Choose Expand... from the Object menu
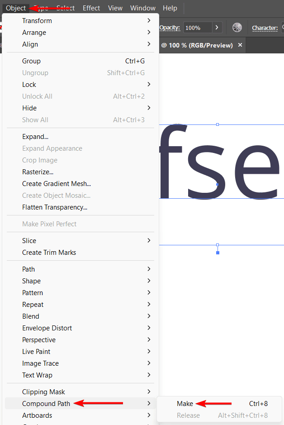This screenshot has width=284, height=425. (35, 137)
